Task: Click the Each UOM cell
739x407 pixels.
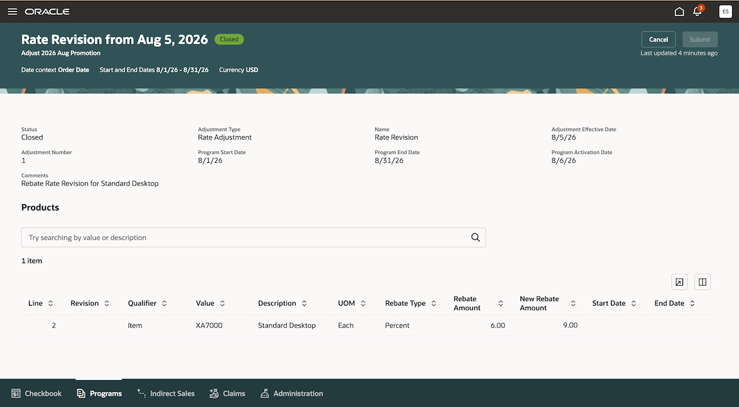Action: pos(346,325)
